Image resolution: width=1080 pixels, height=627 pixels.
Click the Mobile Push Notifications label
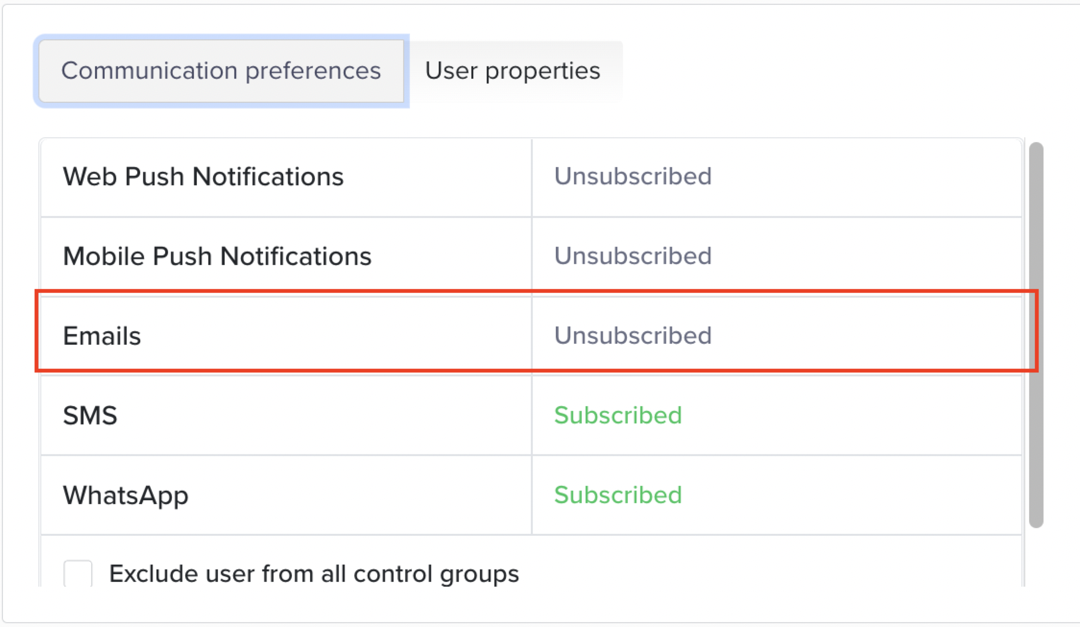(217, 256)
